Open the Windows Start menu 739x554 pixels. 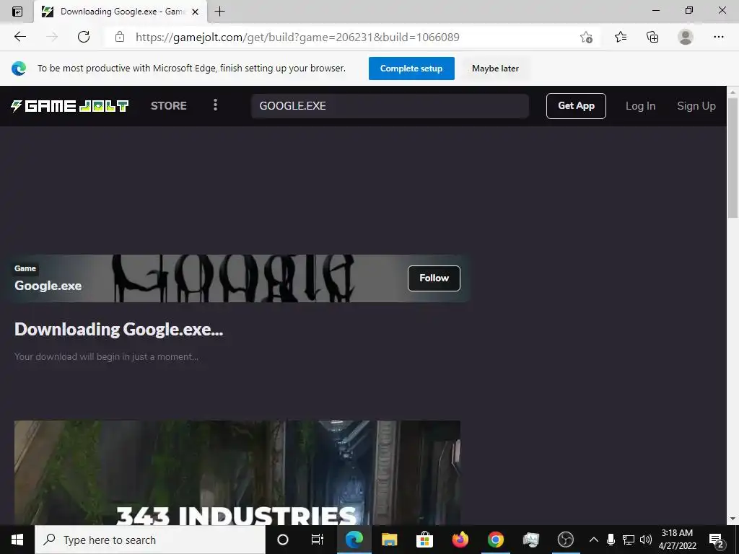pos(17,540)
